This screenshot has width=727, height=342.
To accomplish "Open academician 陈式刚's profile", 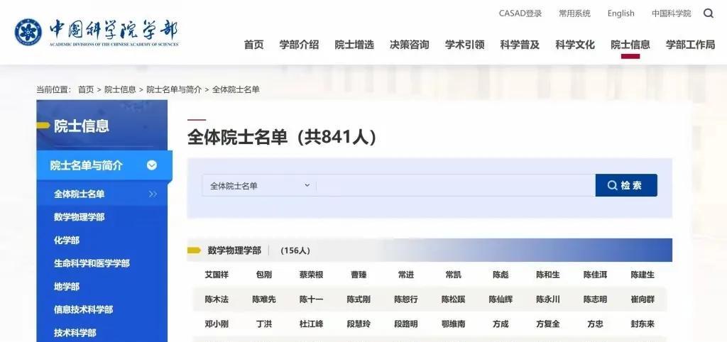I will point(359,299).
